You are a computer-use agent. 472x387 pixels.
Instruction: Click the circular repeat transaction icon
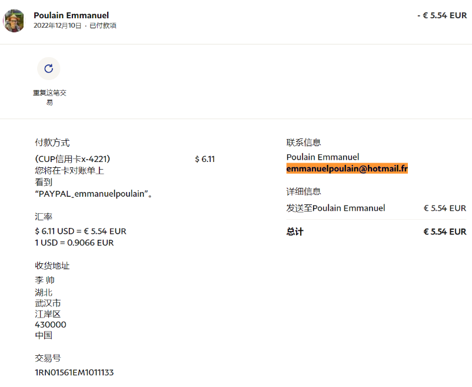tap(49, 68)
